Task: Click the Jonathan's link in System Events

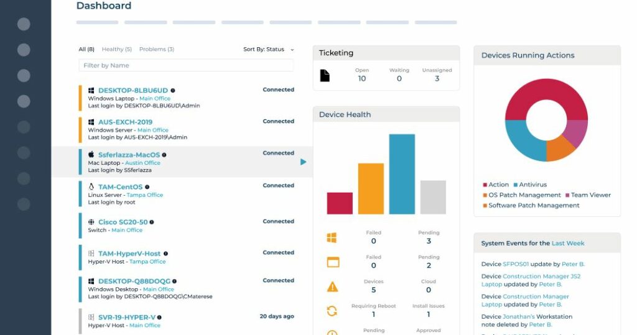Action: [519, 316]
